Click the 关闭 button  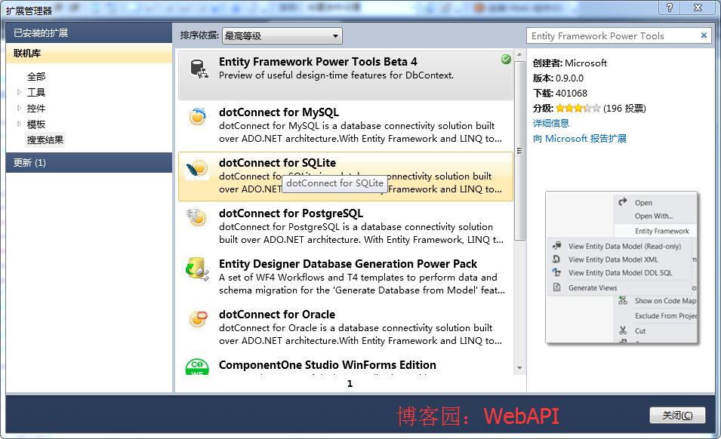(676, 416)
